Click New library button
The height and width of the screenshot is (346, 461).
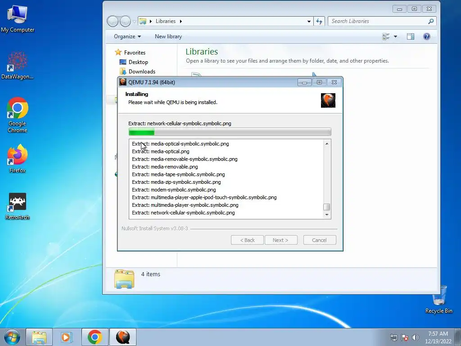(x=168, y=36)
